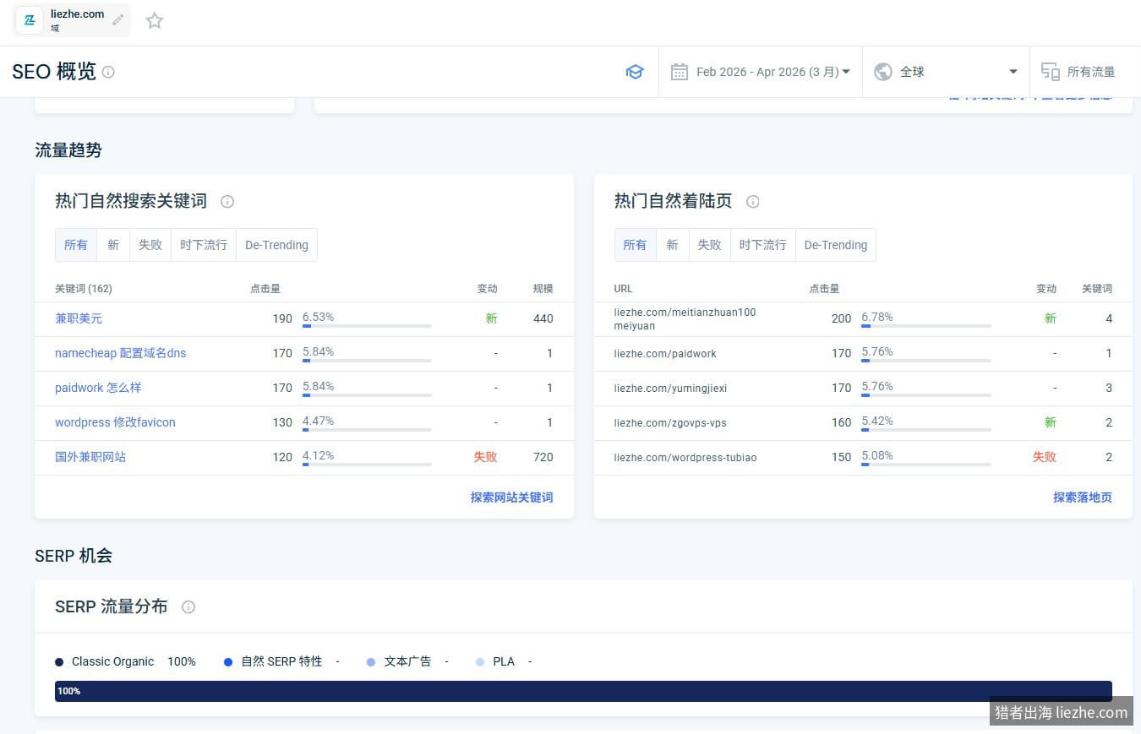Select 时下流行 tab in landing pages card
Image resolution: width=1141 pixels, height=734 pixels.
762,245
